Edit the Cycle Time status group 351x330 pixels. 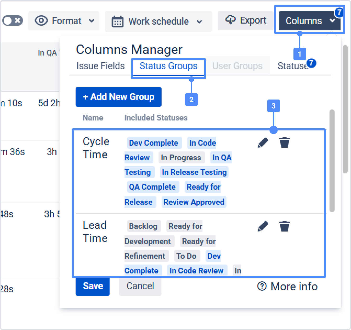click(263, 143)
